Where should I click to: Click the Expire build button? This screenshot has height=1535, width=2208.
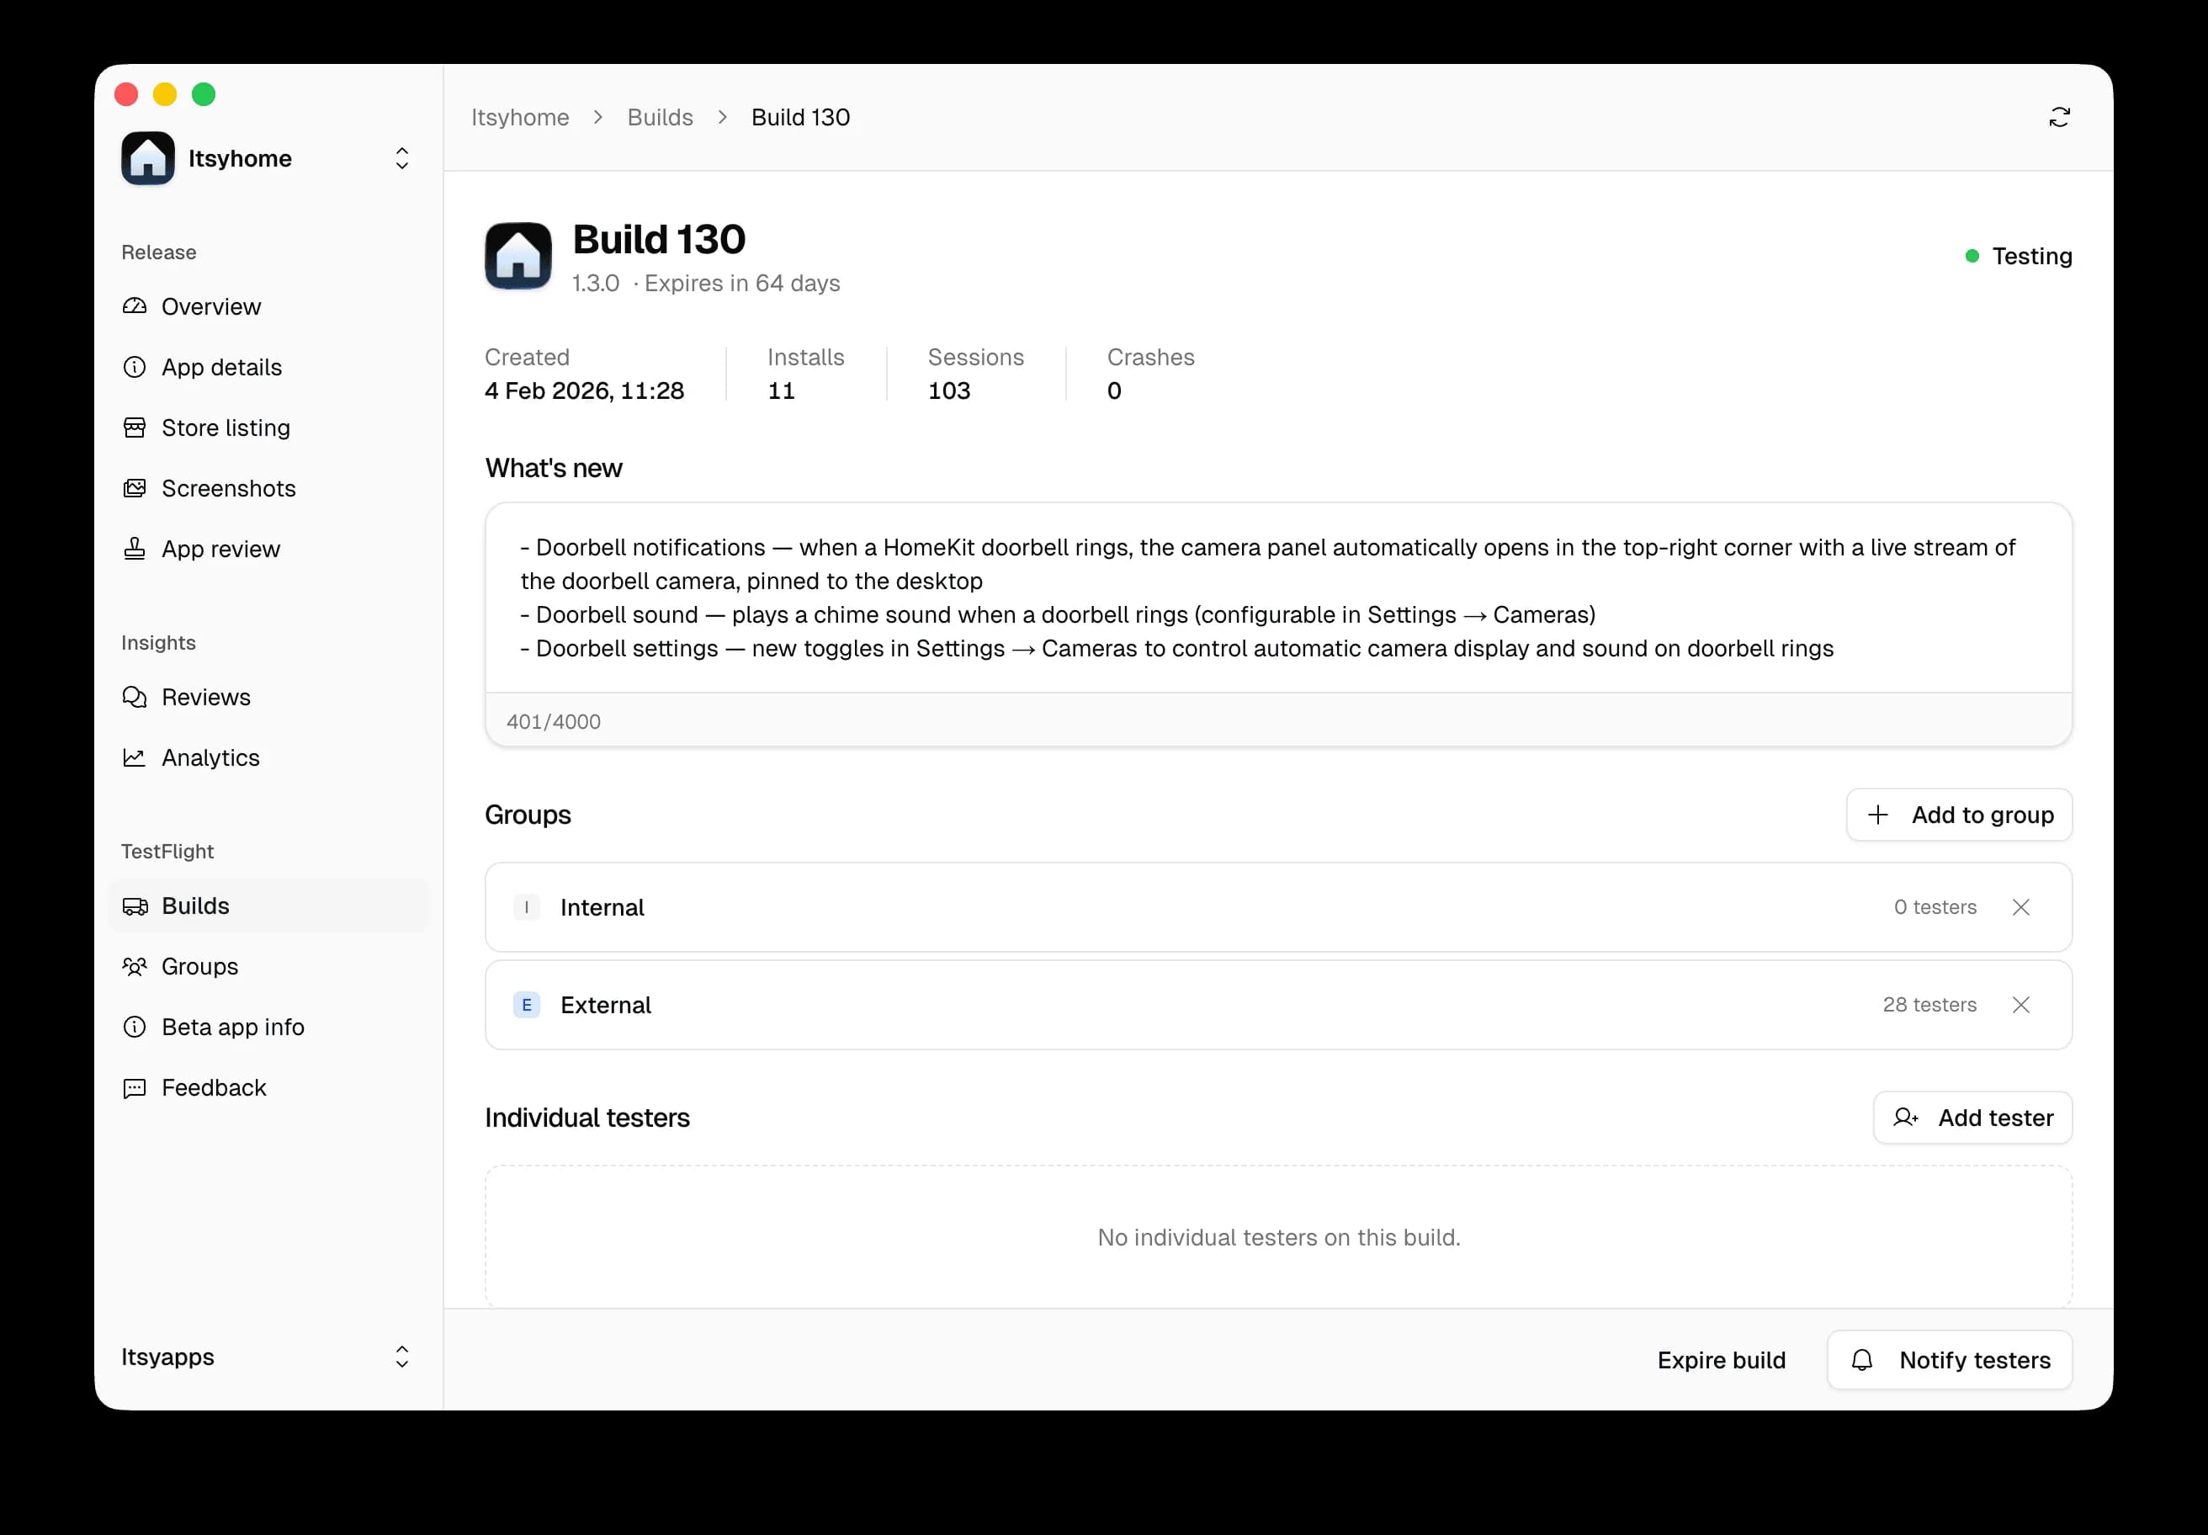tap(1721, 1359)
